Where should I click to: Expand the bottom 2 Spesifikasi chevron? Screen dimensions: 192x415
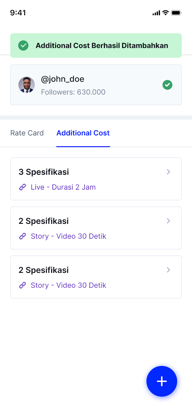coord(168,270)
